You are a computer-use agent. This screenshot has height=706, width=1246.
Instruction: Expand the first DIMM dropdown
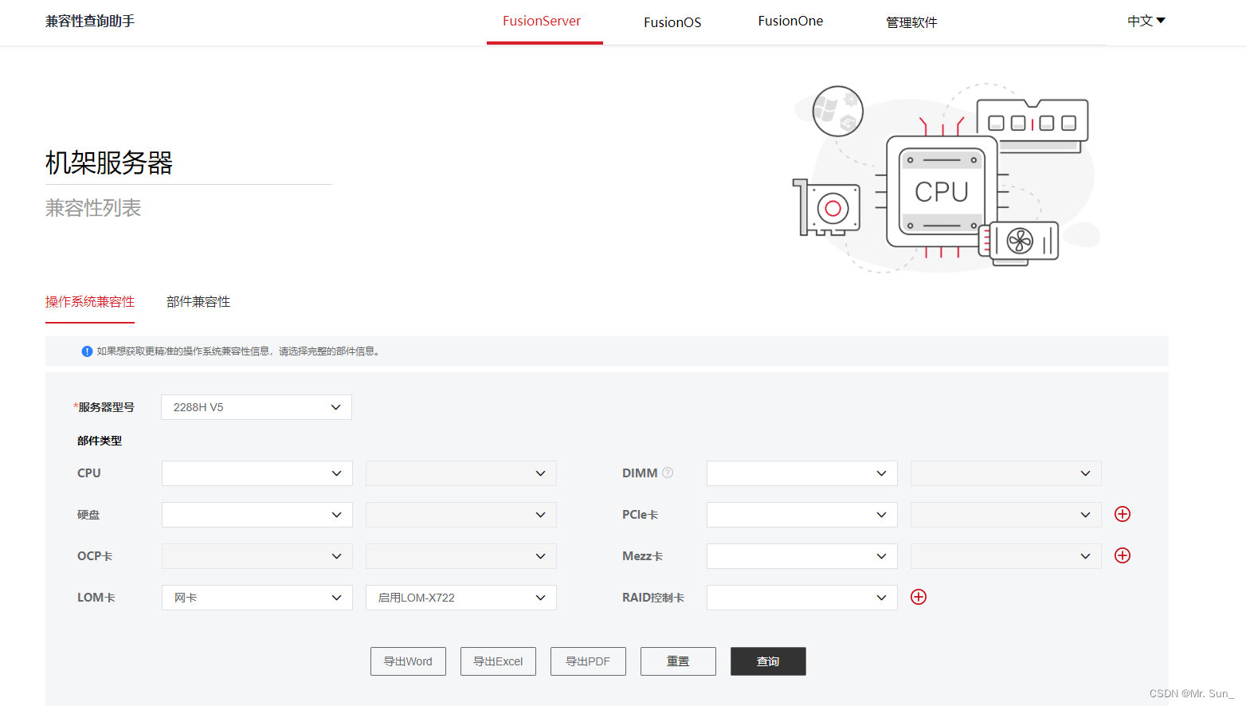(802, 473)
